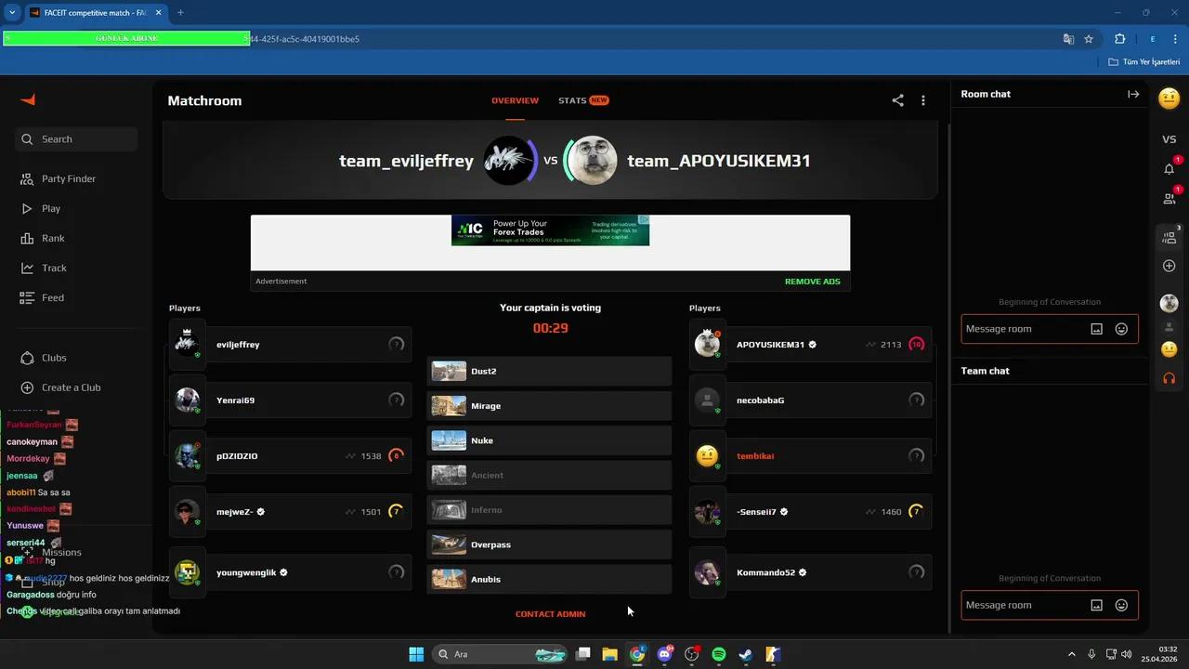Click the sidebar Search field

(76, 139)
